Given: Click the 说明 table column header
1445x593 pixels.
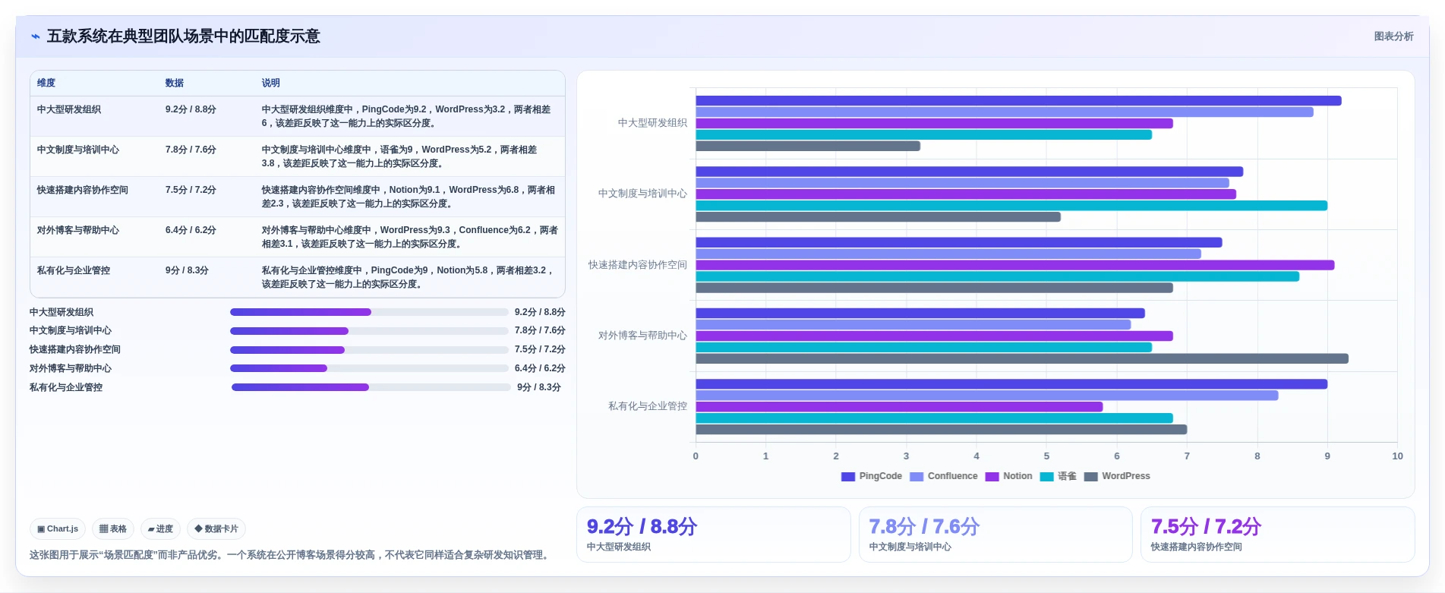Looking at the screenshot, I should (271, 83).
